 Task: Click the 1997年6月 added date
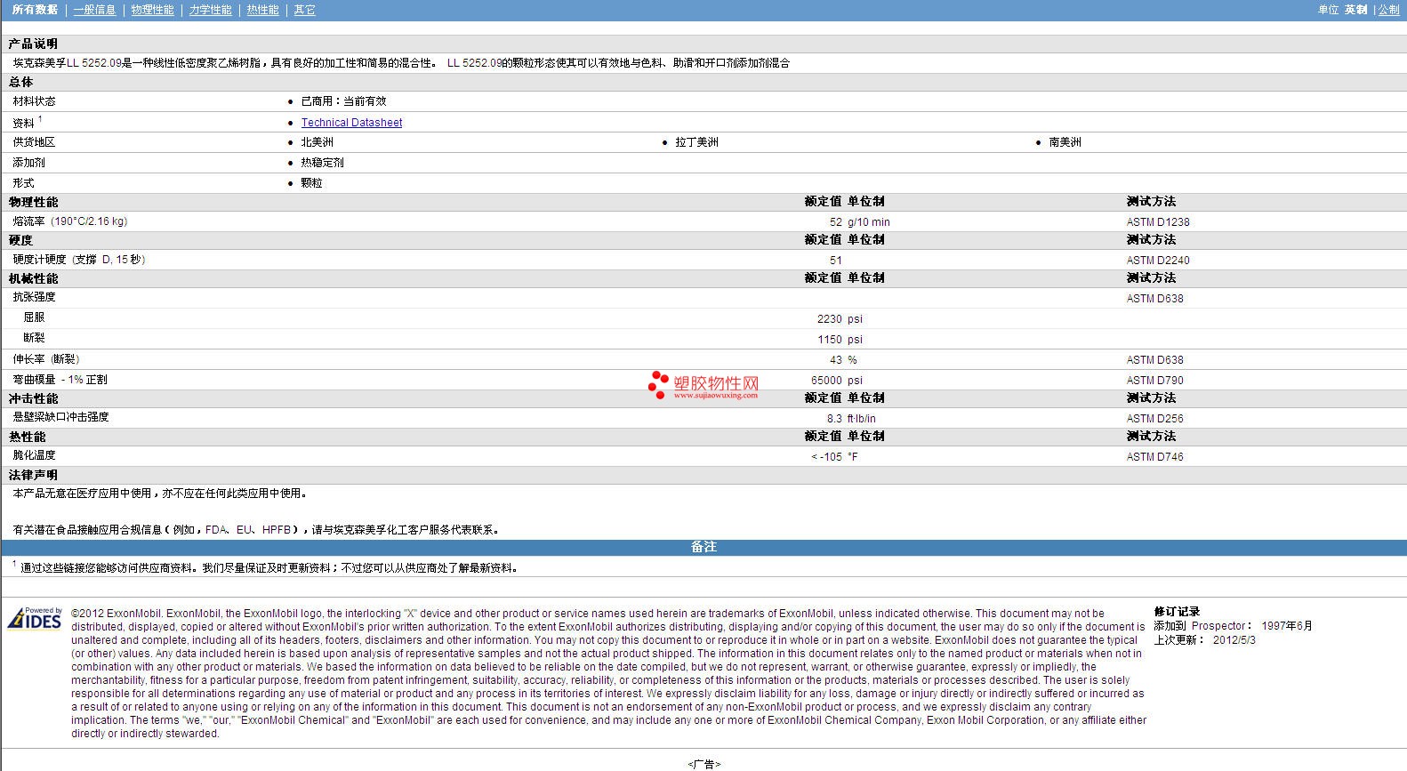point(1287,626)
